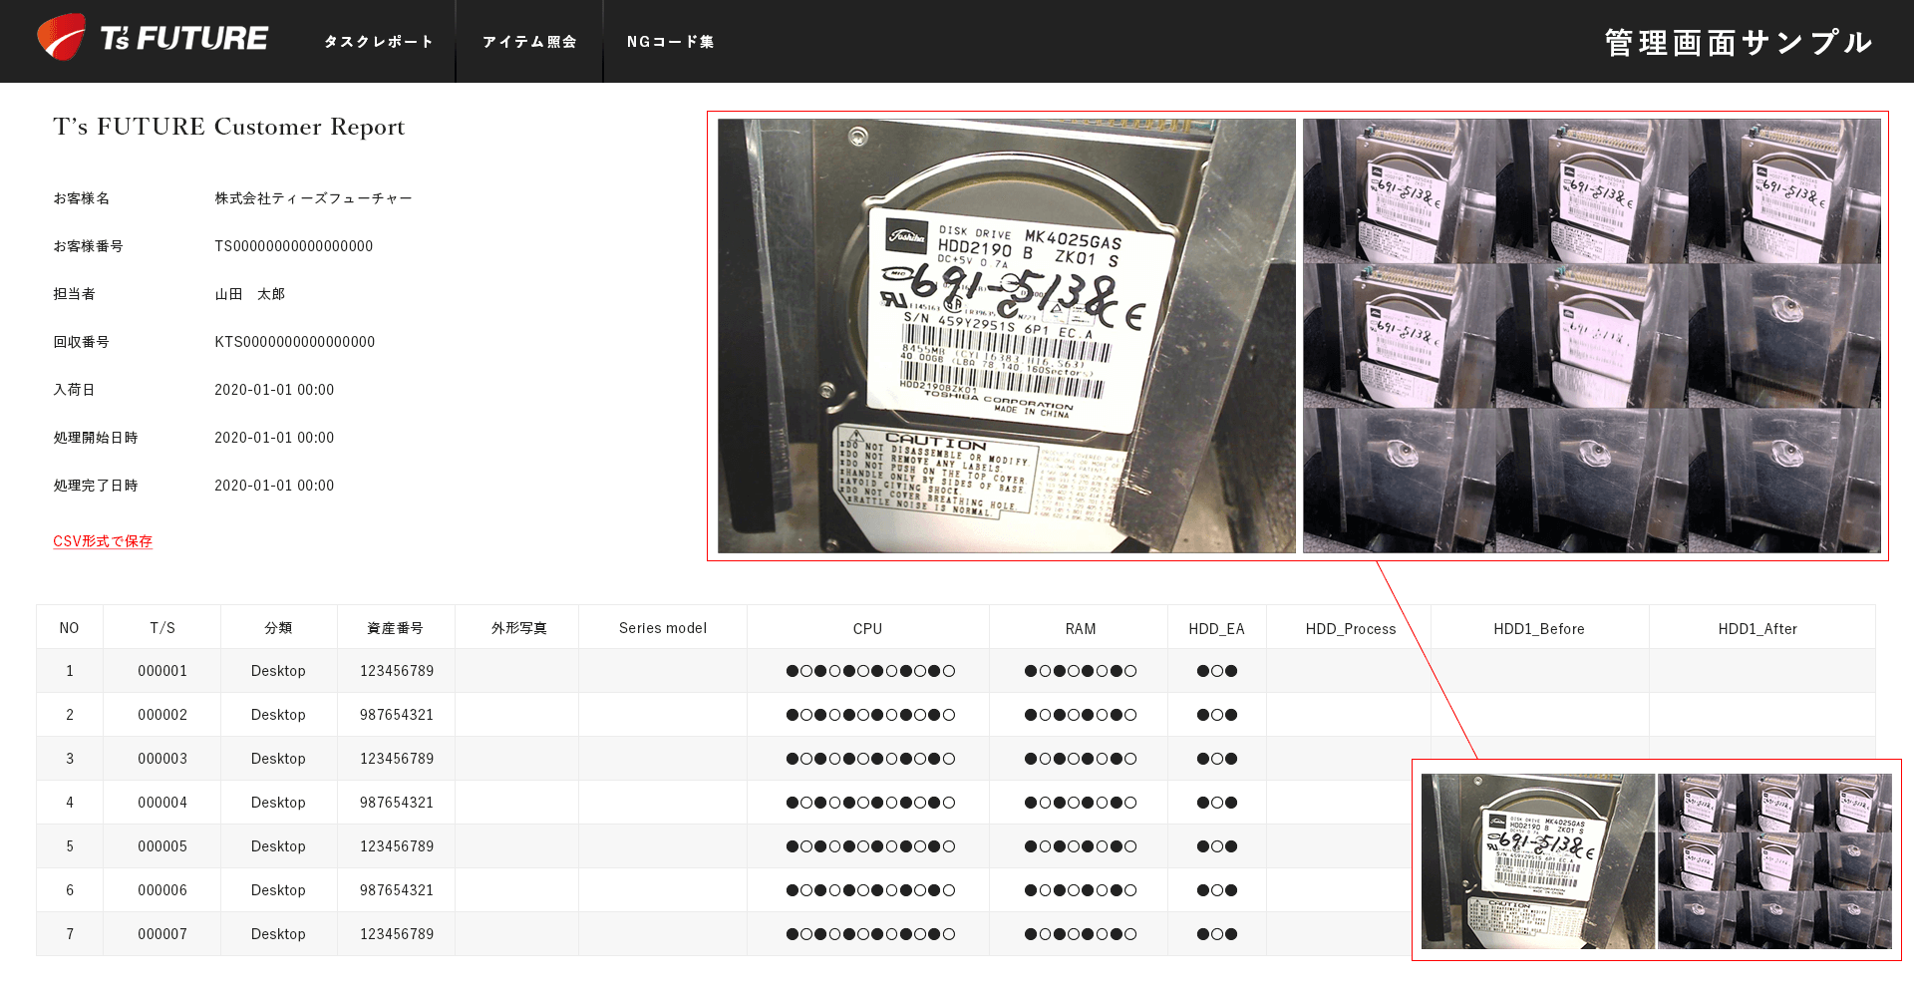The width and height of the screenshot is (1914, 997).
Task: Click asset number 123456789 in row 3
Action: (397, 759)
